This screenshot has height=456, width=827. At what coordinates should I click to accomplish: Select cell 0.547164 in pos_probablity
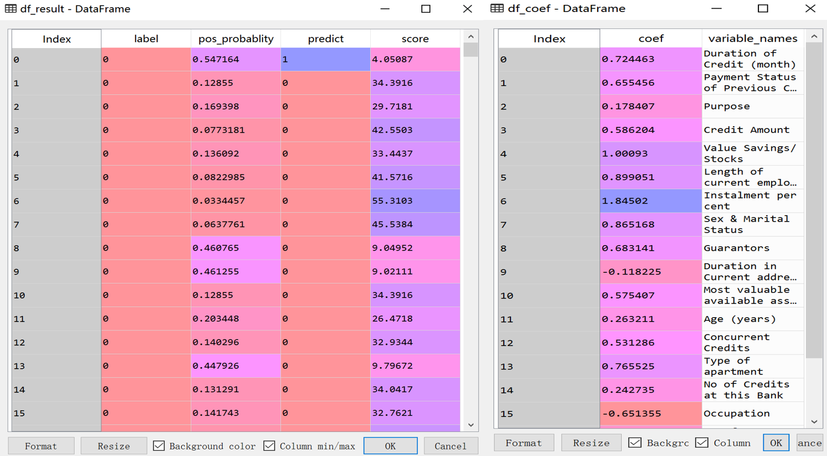click(x=236, y=59)
